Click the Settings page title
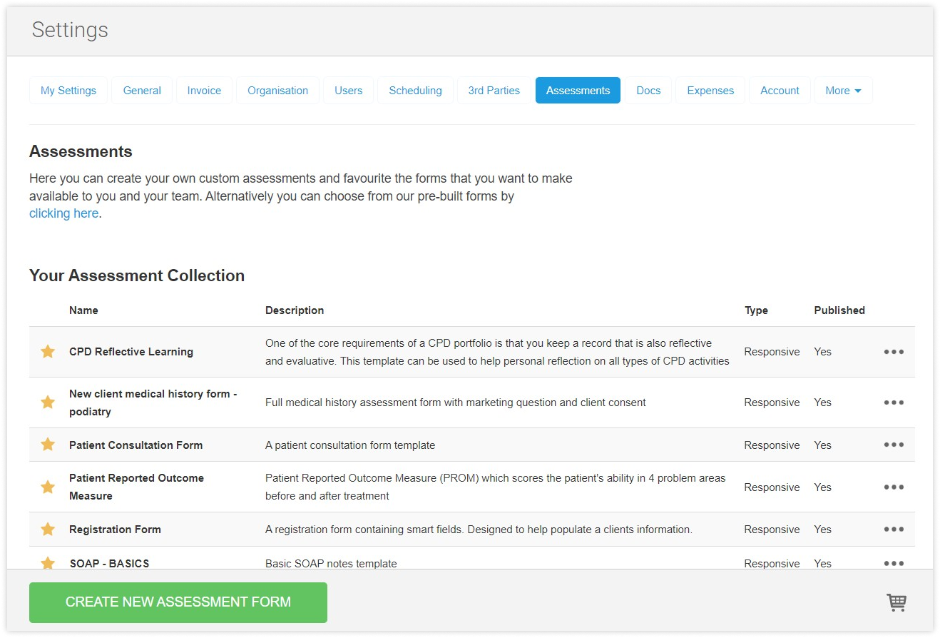Image resolution: width=940 pixels, height=638 pixels. (x=70, y=30)
